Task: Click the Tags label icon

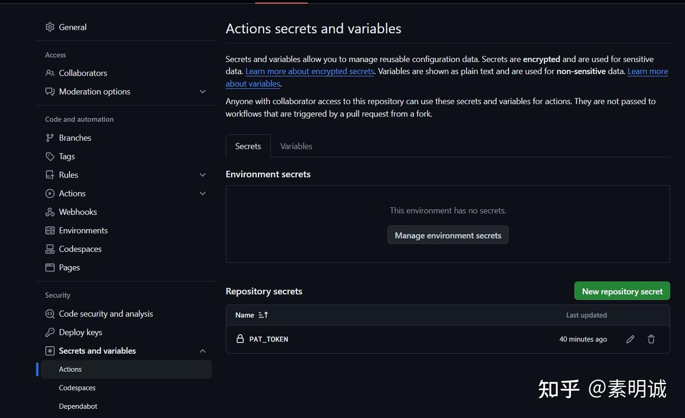Action: [x=50, y=156]
